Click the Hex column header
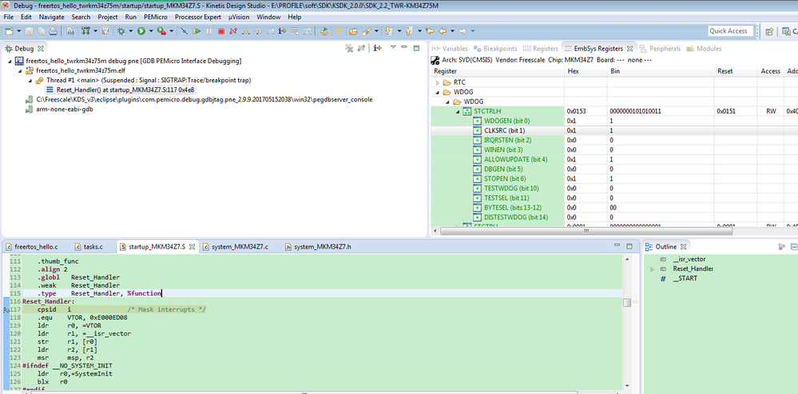Screen dimensions: 798x394 (x=586, y=71)
